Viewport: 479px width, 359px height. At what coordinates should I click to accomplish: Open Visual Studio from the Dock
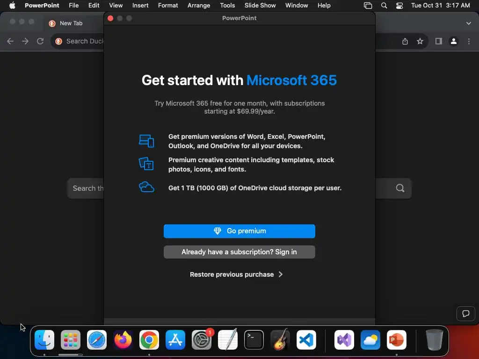pos(344,340)
